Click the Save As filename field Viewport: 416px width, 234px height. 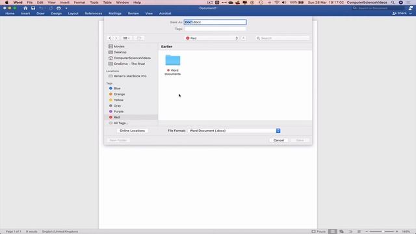[x=215, y=22]
